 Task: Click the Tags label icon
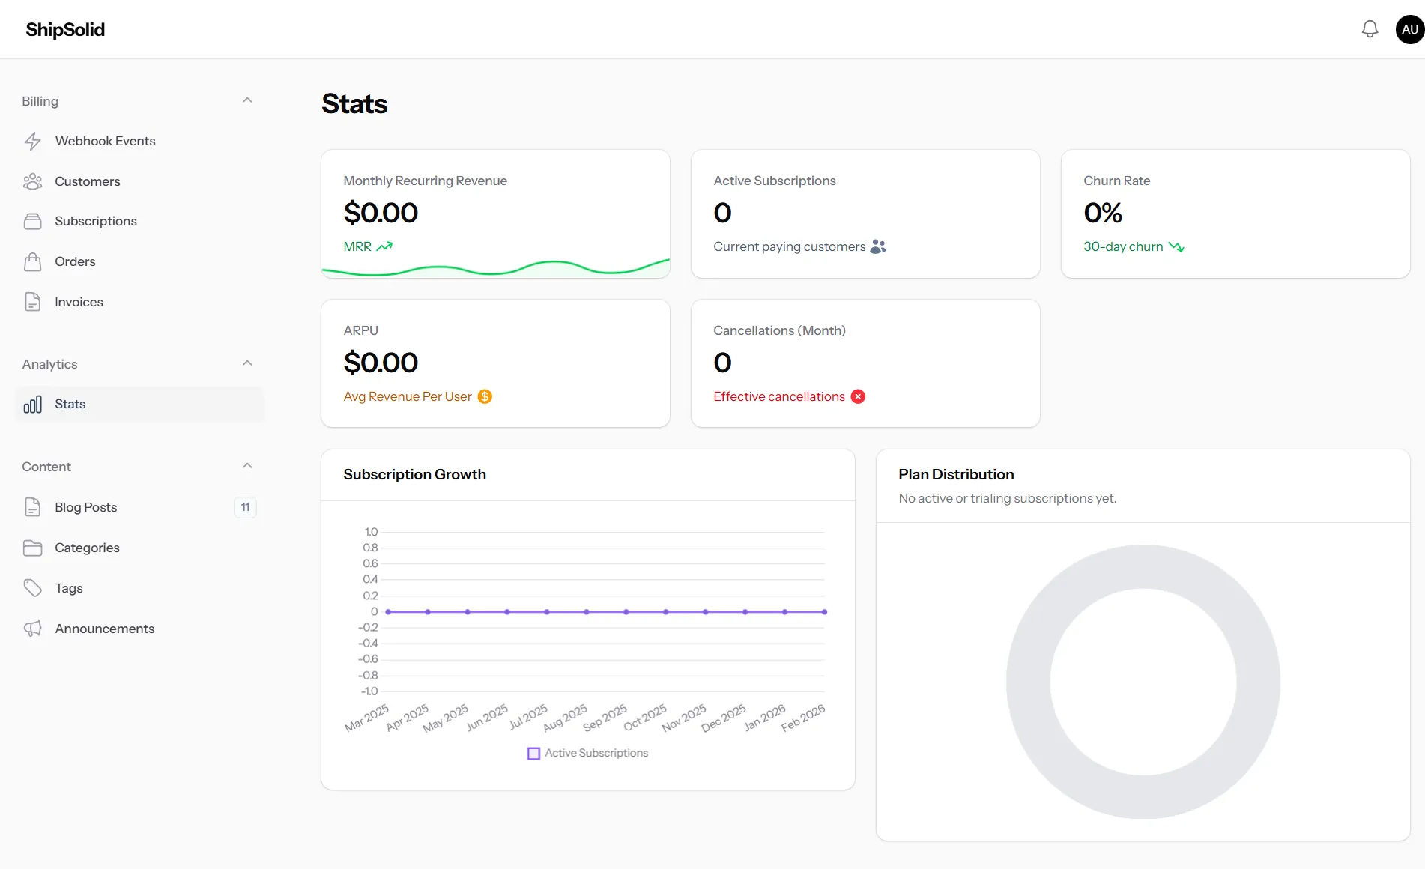pyautogui.click(x=34, y=587)
